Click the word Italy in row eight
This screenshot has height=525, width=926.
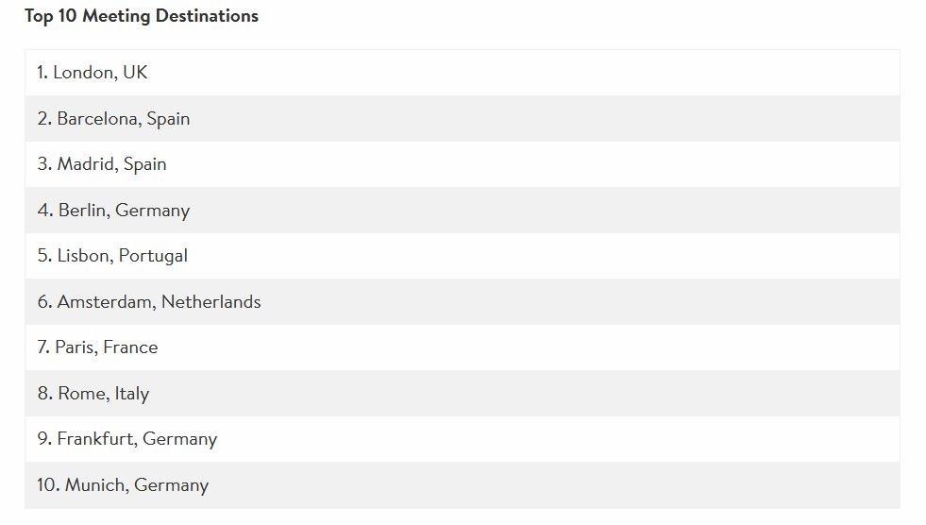pos(132,394)
